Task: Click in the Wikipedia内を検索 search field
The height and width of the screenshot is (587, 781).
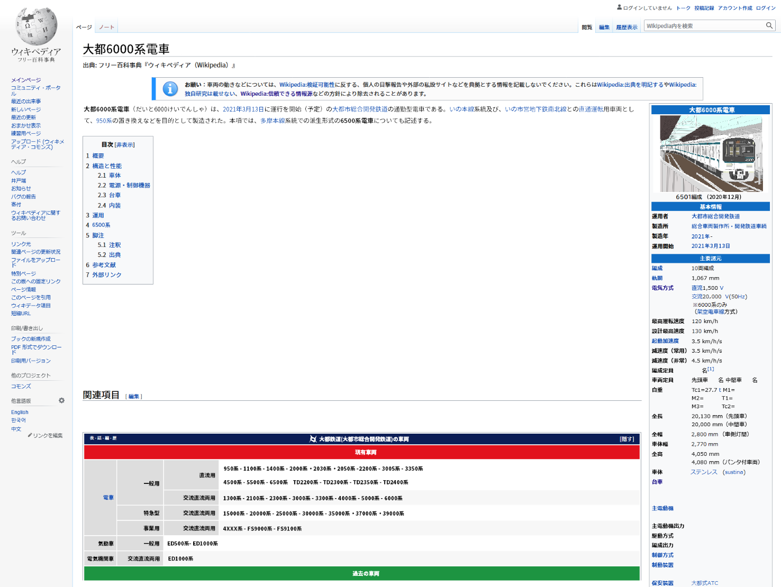Action: pos(704,26)
